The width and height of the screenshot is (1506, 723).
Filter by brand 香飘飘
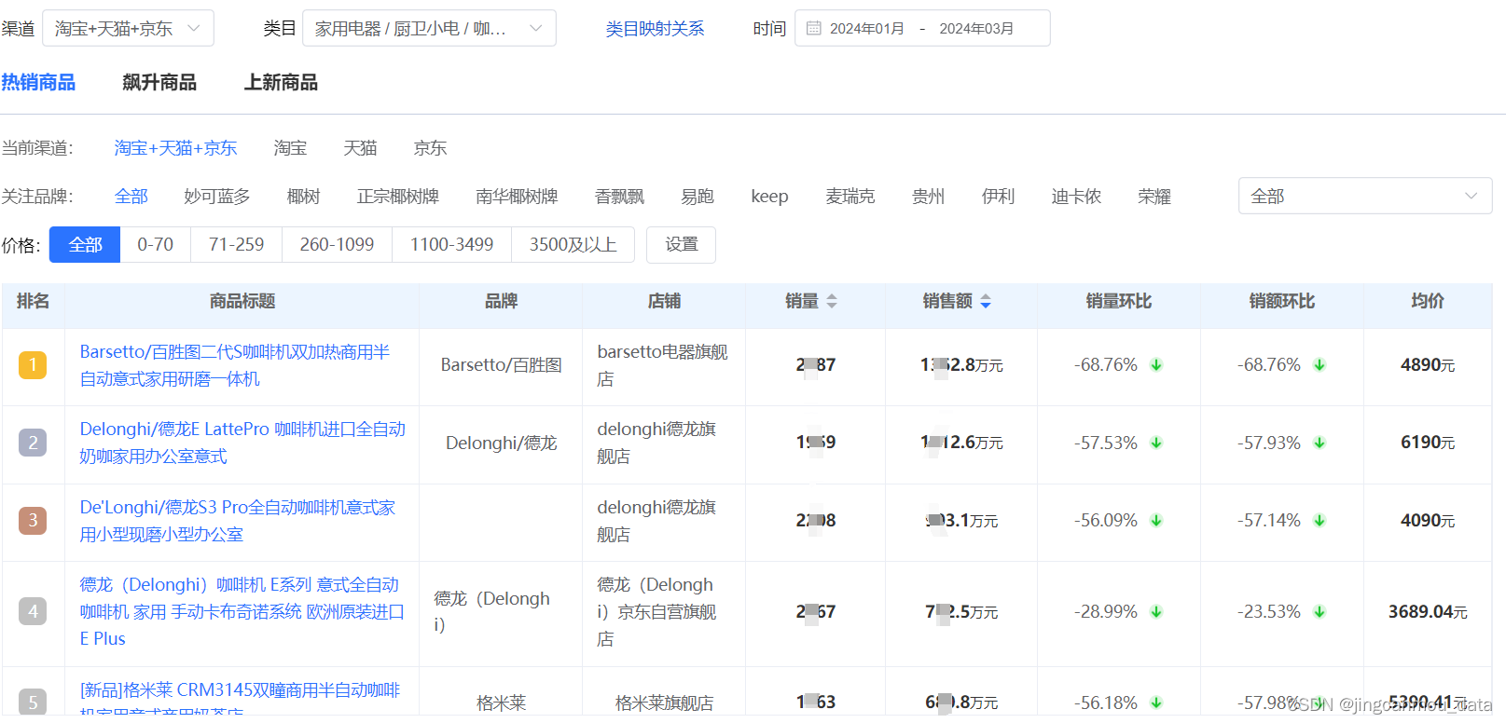[619, 197]
